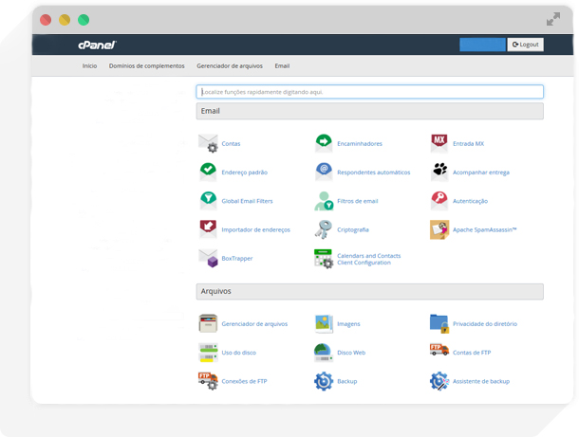Open the Conexões de FTP text link
The width and height of the screenshot is (579, 437).
coord(244,381)
